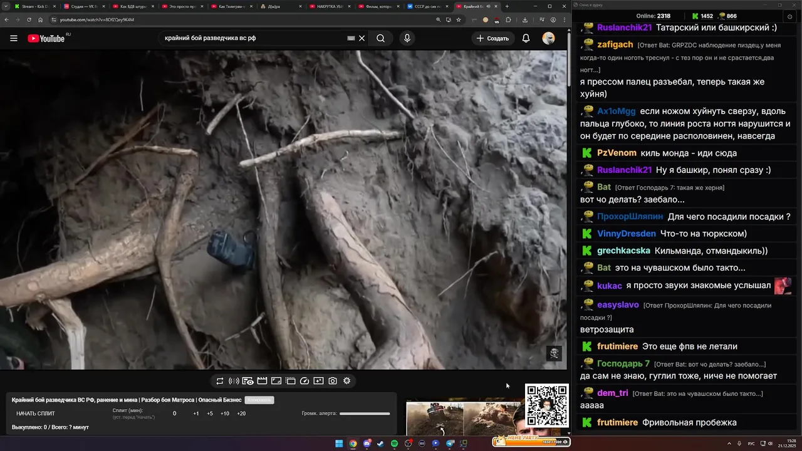Open the YouTube account avatar menu
The width and height of the screenshot is (802, 451).
pyautogui.click(x=548, y=38)
